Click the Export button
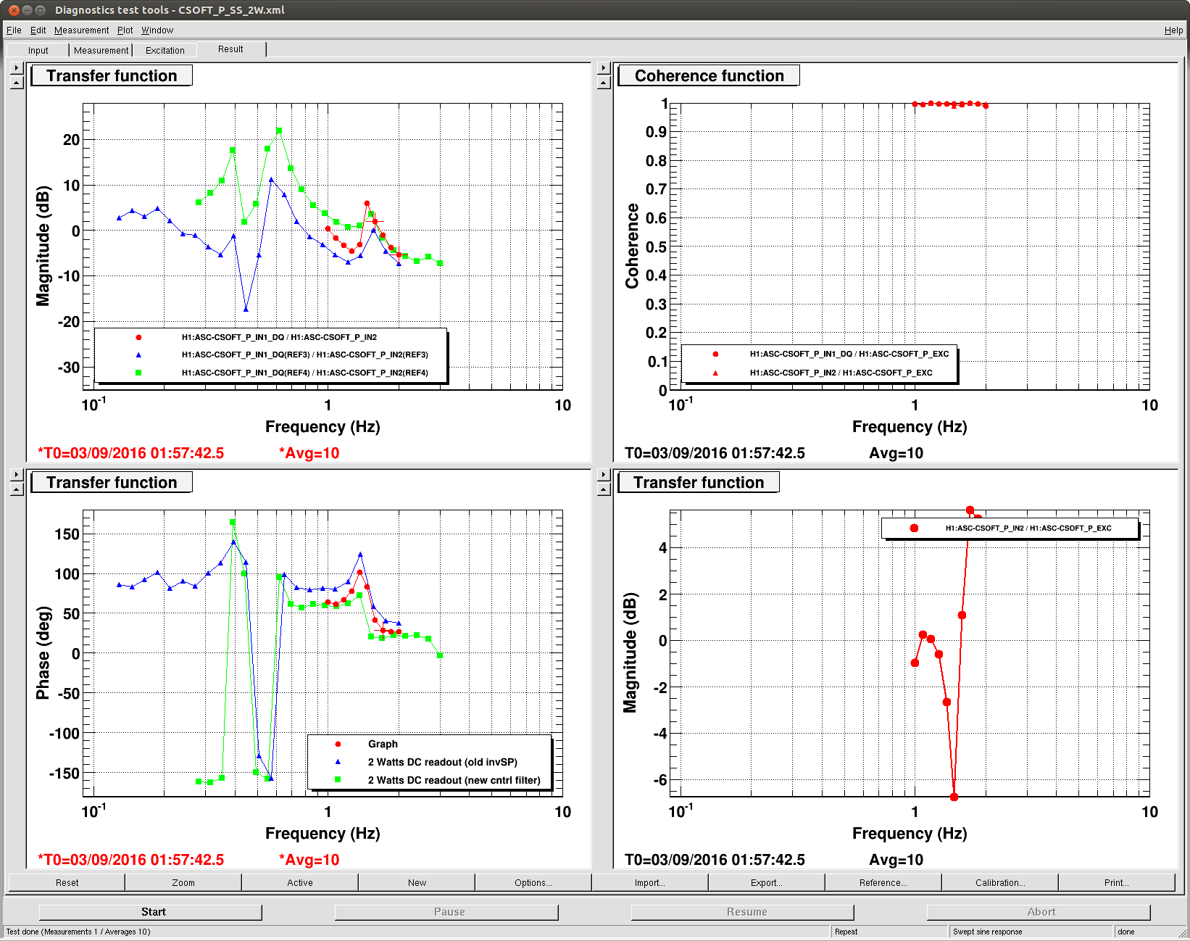The height and width of the screenshot is (941, 1190). [x=767, y=882]
